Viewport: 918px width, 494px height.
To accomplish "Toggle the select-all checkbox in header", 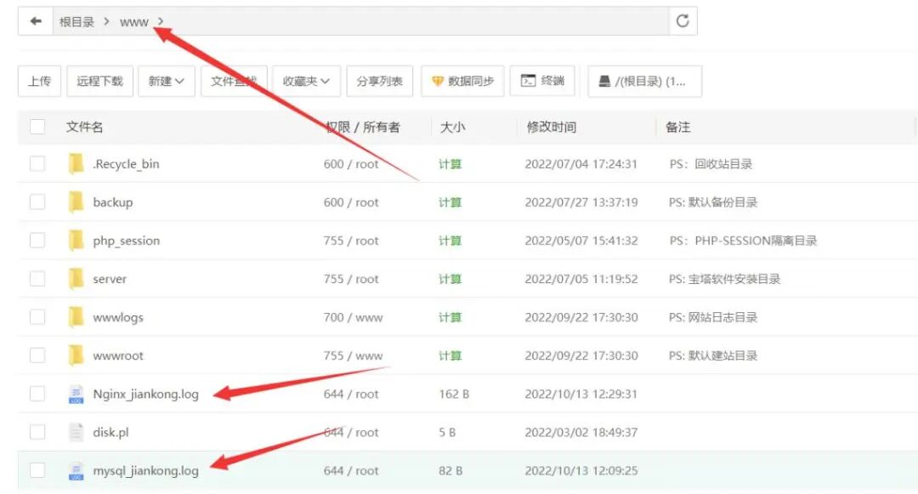I will click(x=37, y=127).
